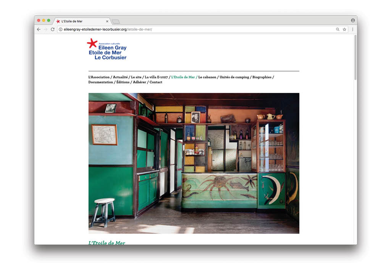Open the Chrome user profile icon
This screenshot has height=263, width=391.
point(353,20)
